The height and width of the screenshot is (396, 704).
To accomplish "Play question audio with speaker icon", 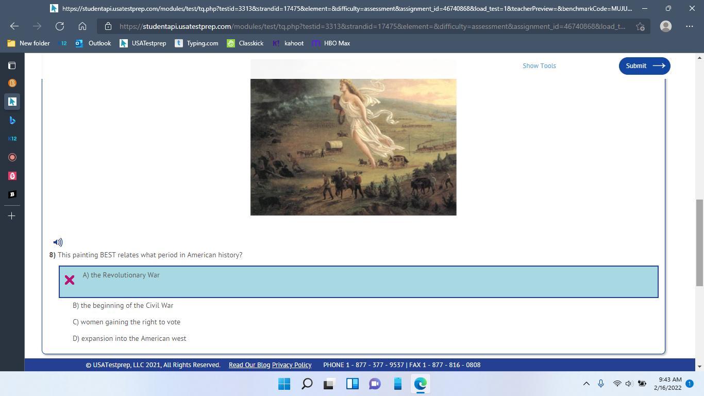I will point(58,242).
